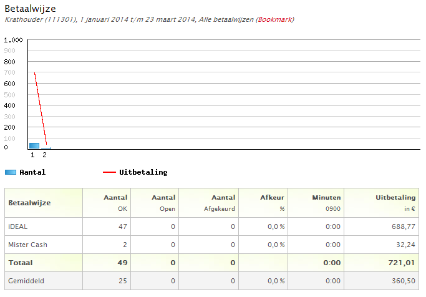Click Mister Cash count value '2'
This screenshot has width=426, height=297.
point(125,245)
